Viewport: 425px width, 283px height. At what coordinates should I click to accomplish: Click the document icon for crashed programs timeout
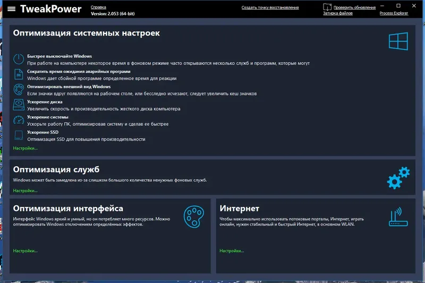click(x=19, y=74)
